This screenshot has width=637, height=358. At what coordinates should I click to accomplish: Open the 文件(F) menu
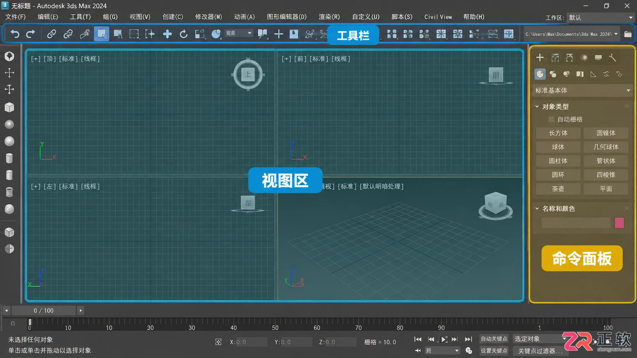(15, 17)
